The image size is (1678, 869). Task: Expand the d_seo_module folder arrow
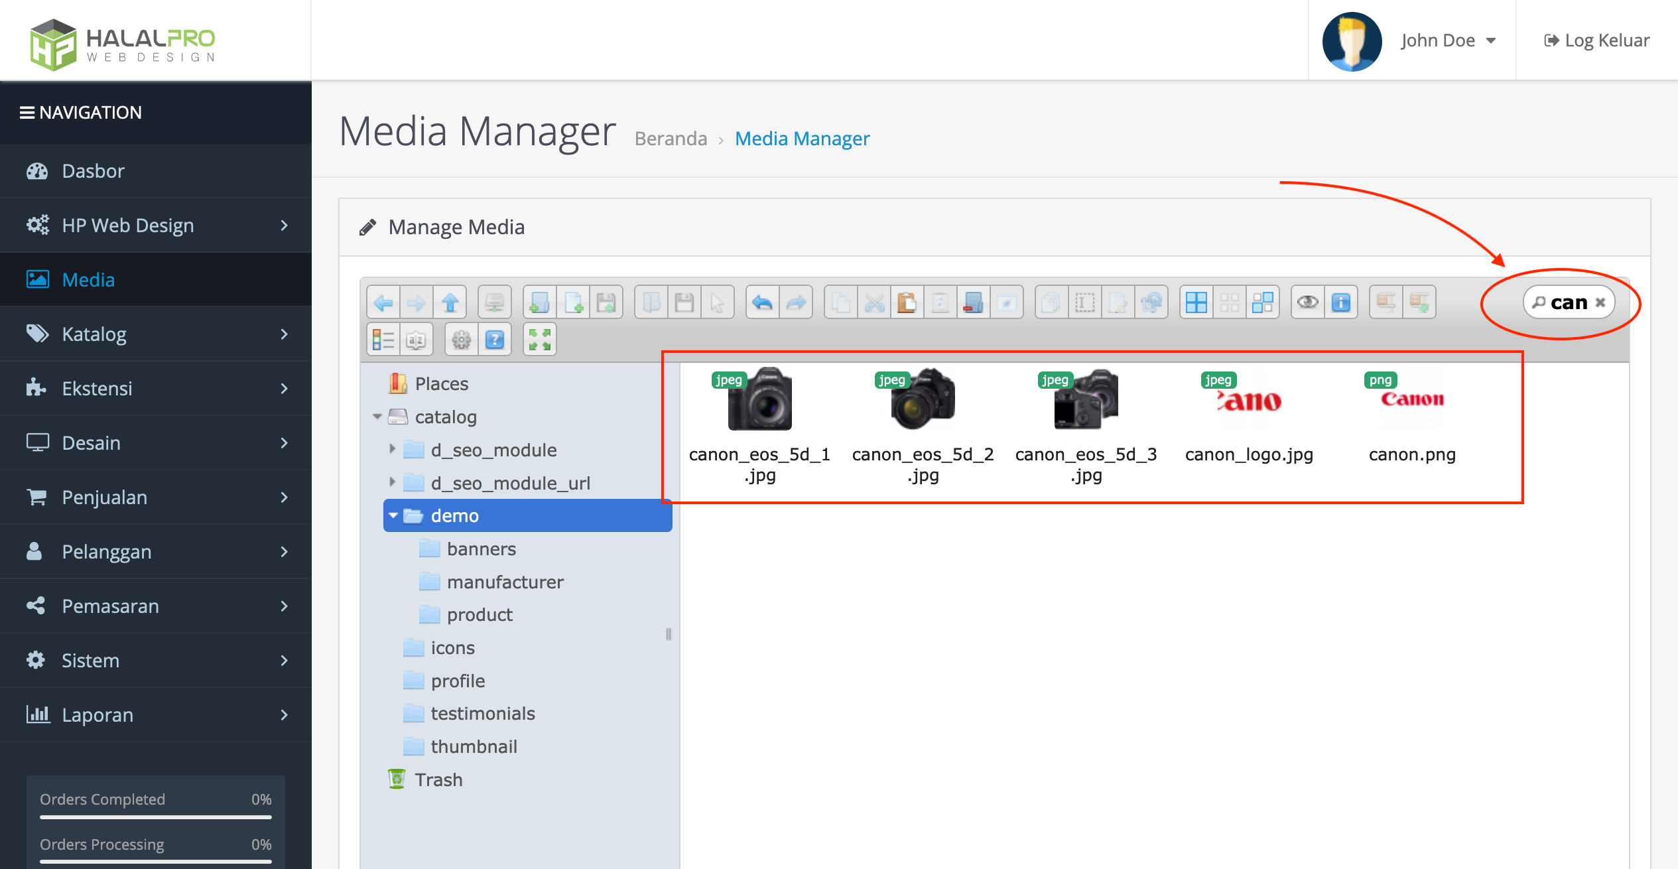point(392,449)
